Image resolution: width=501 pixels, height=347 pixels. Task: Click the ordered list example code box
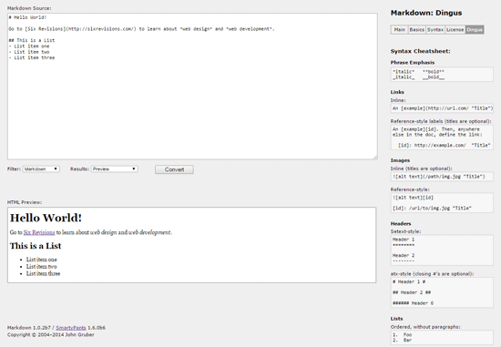click(x=442, y=337)
